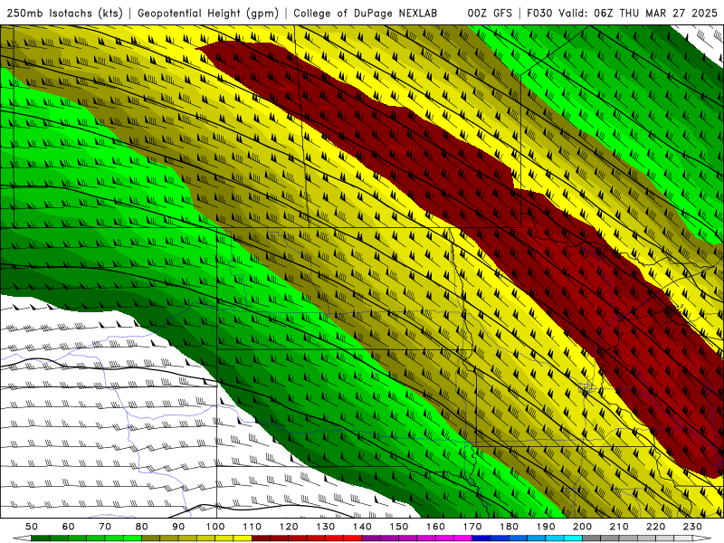The width and height of the screenshot is (724, 543).
Task: Click the legend value 210
Action: tap(619, 527)
